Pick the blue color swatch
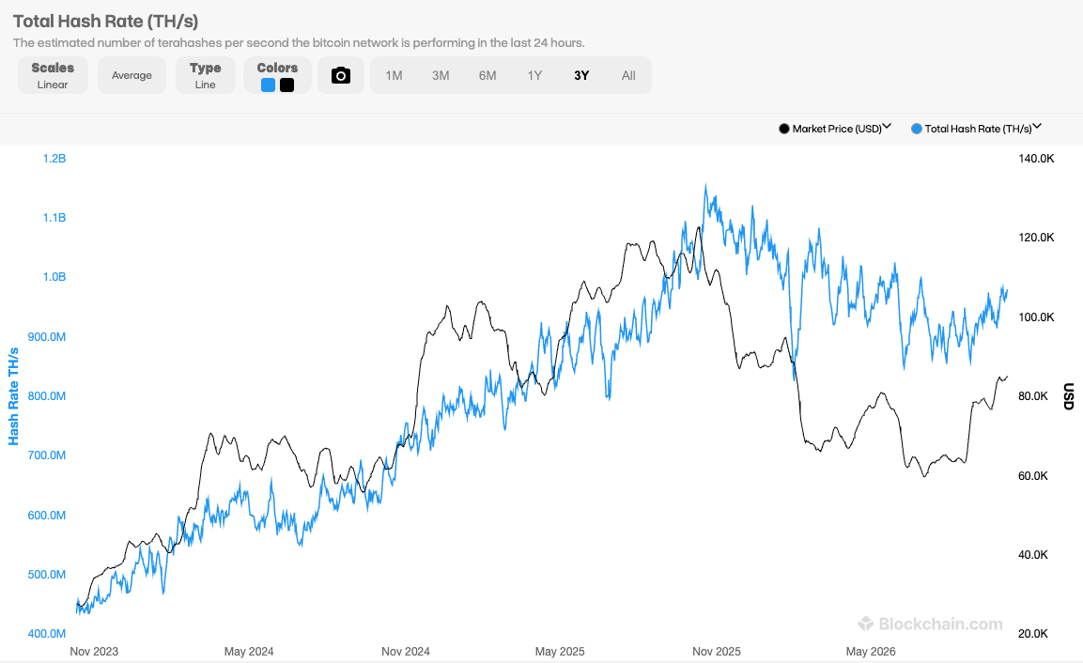 [x=268, y=85]
